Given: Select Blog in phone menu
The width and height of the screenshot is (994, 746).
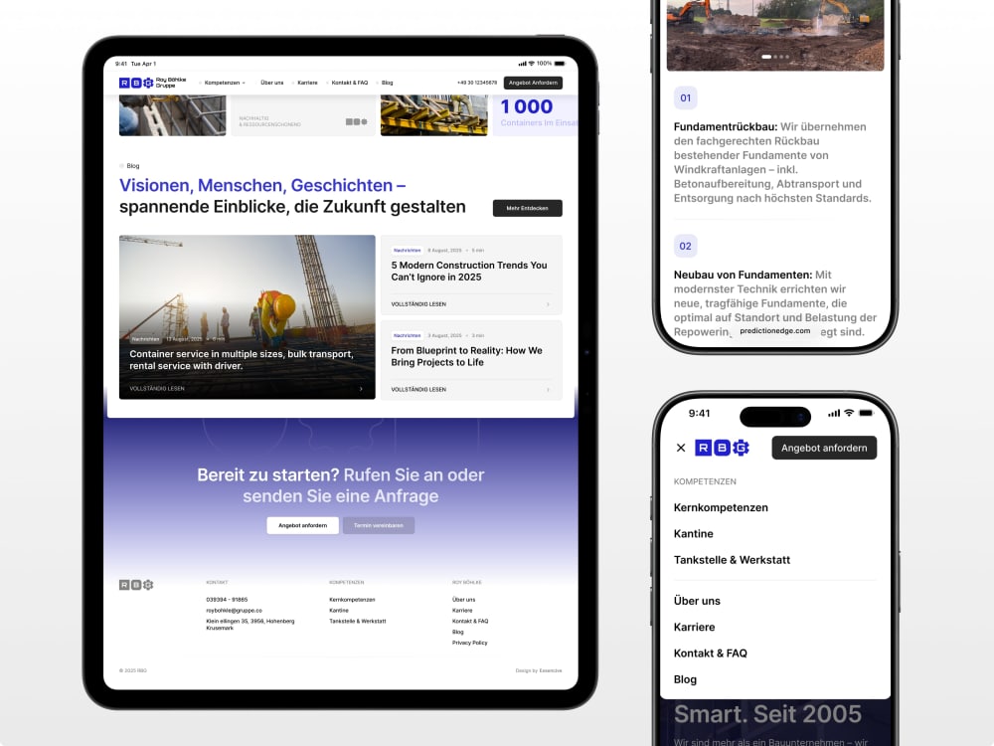Looking at the screenshot, I should tap(685, 679).
